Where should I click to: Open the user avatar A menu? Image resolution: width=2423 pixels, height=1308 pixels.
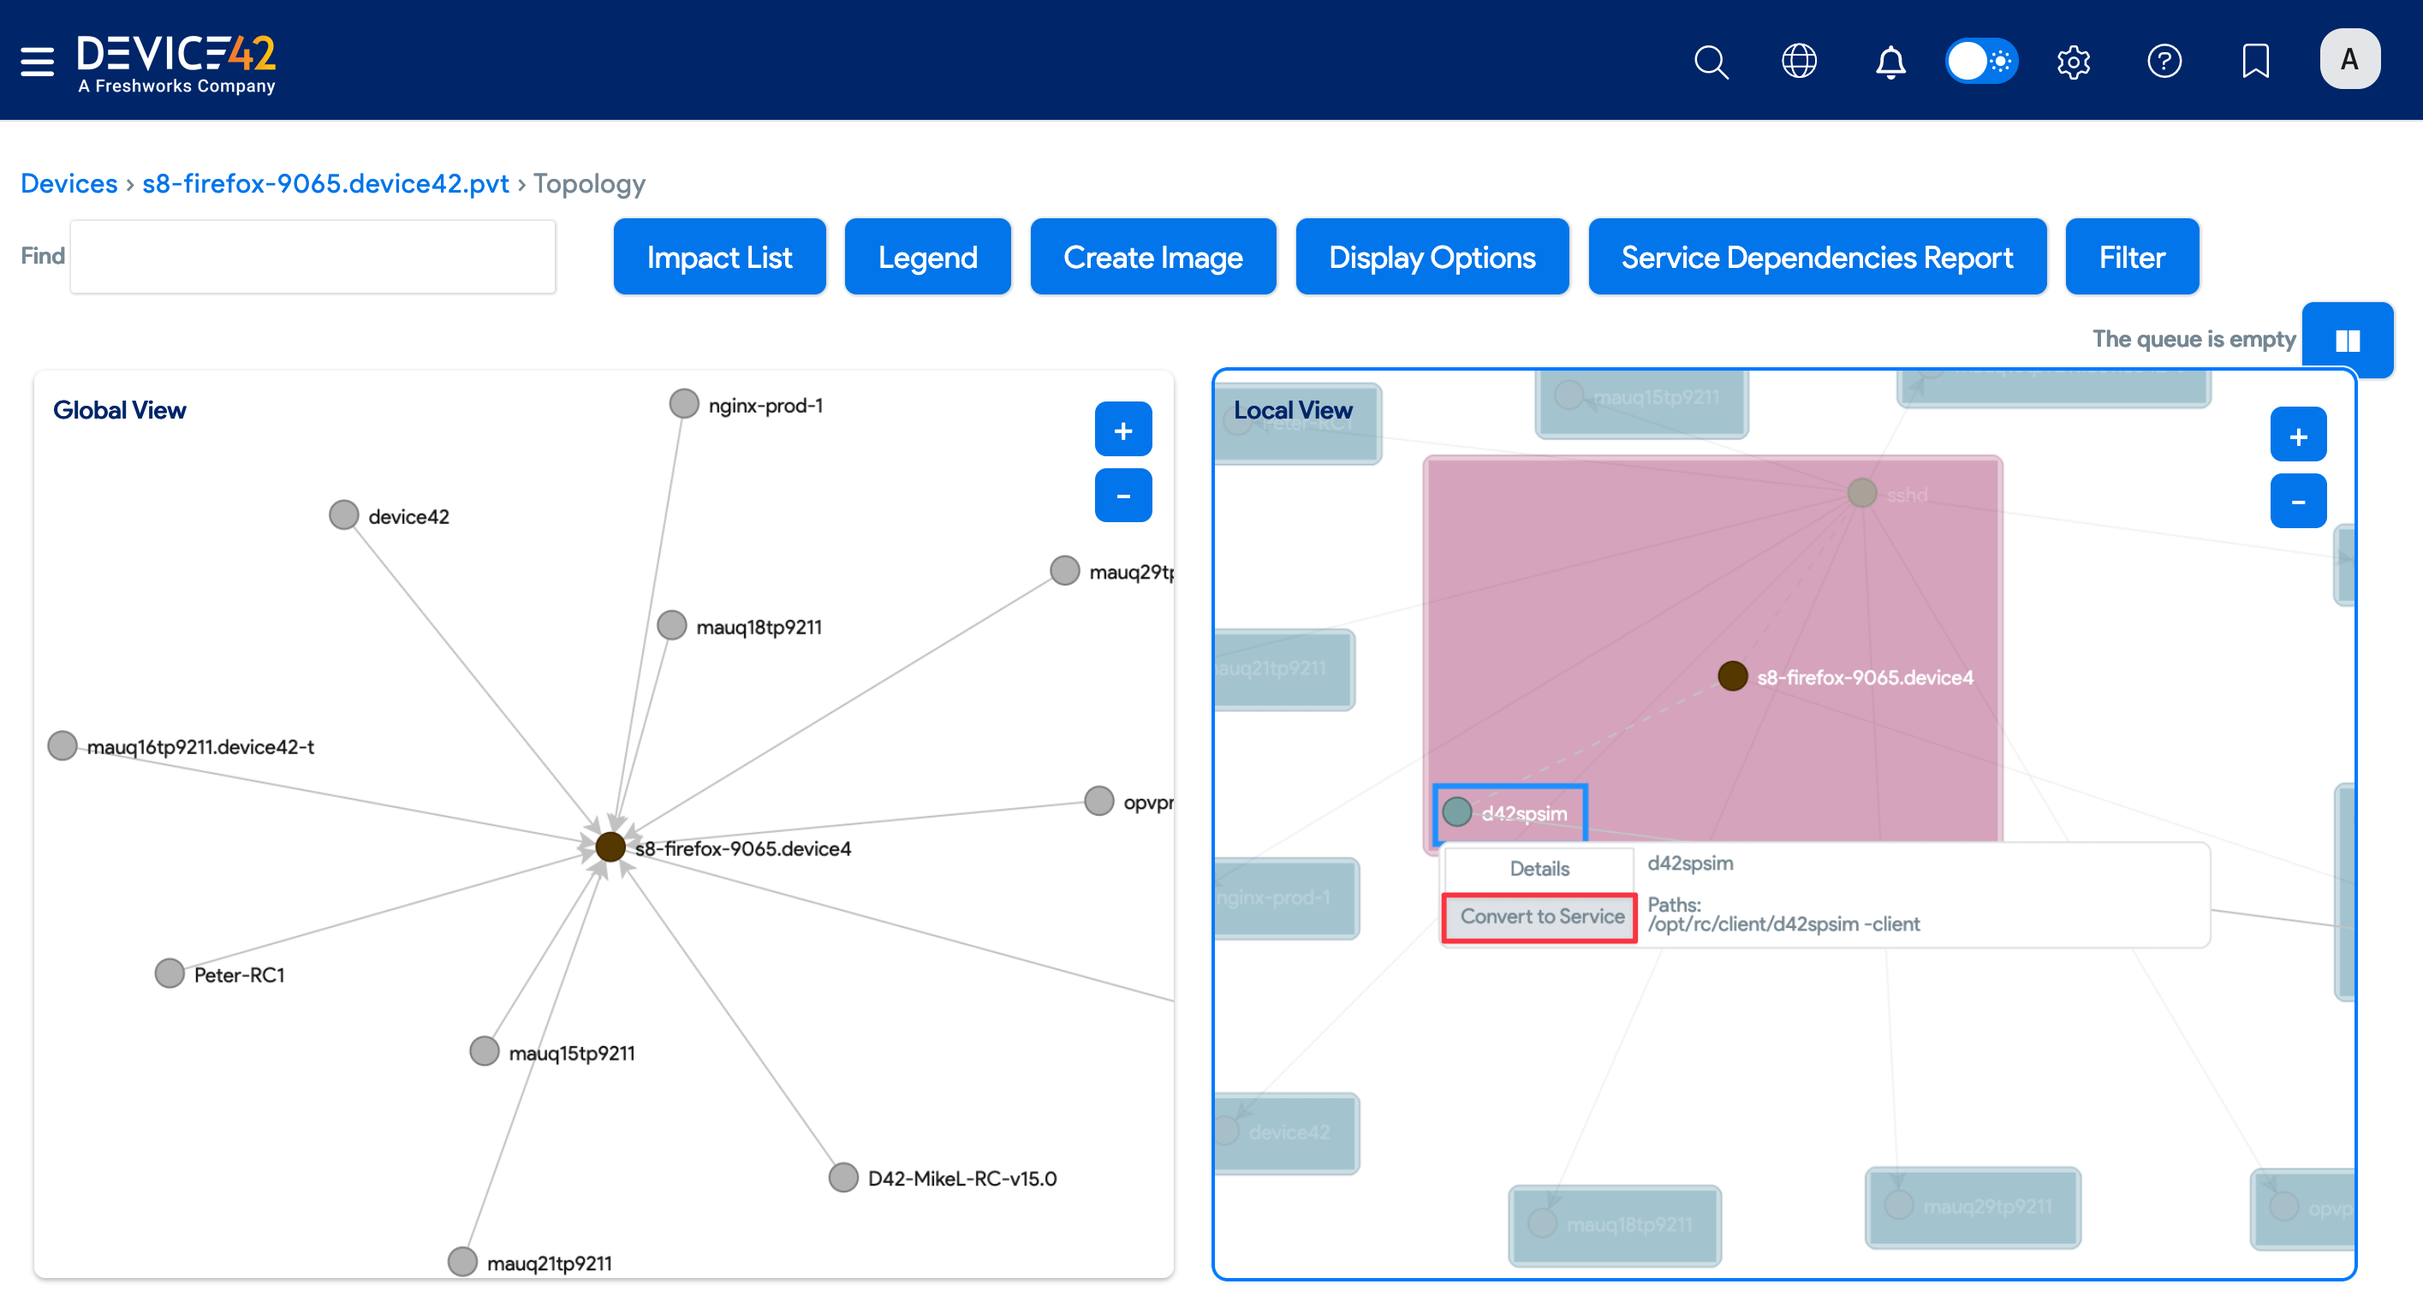(2349, 60)
